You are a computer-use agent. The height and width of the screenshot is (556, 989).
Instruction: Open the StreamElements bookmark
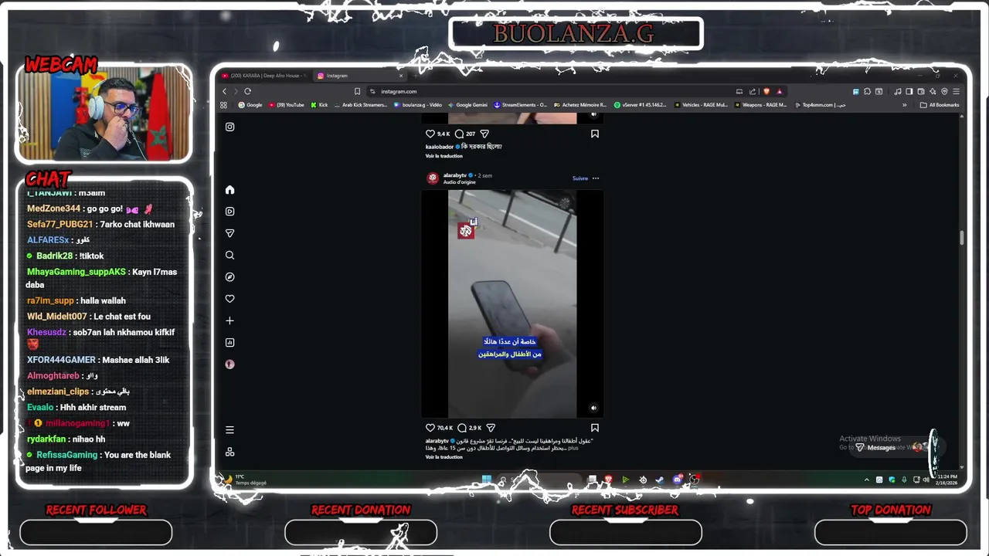click(520, 105)
